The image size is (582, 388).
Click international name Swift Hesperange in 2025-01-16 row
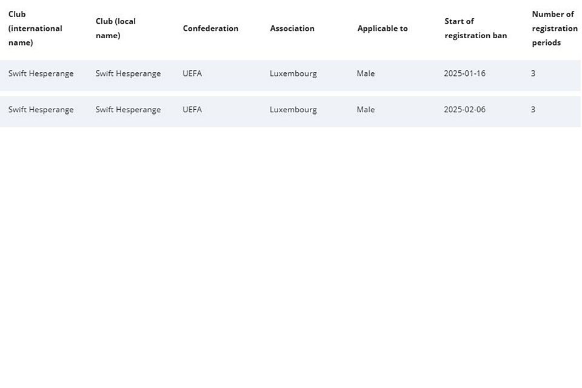pyautogui.click(x=41, y=73)
